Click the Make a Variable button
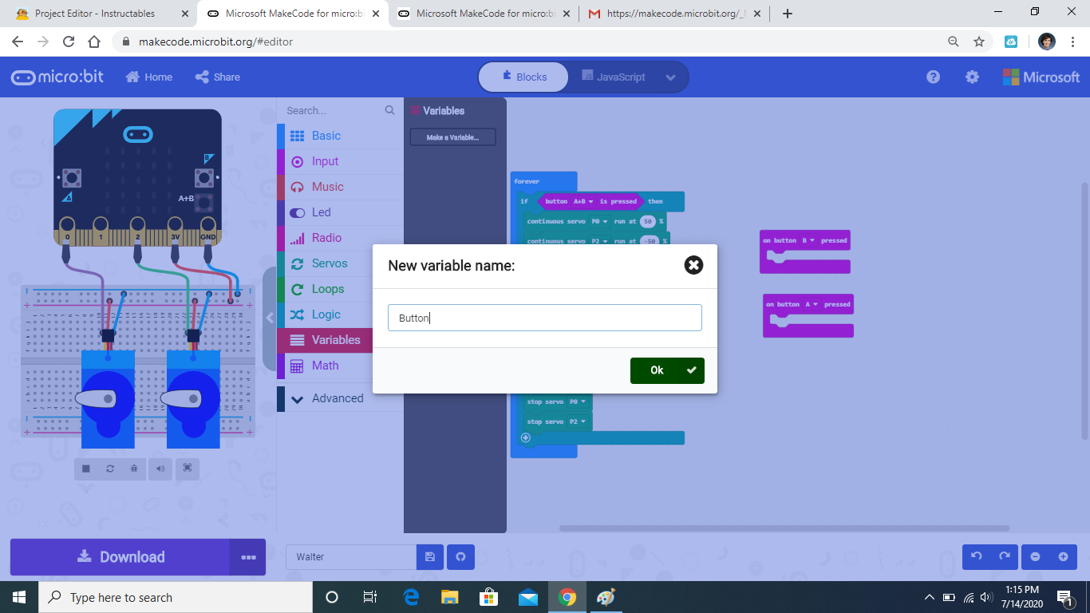Screen dimensions: 1090x613 [452, 137]
